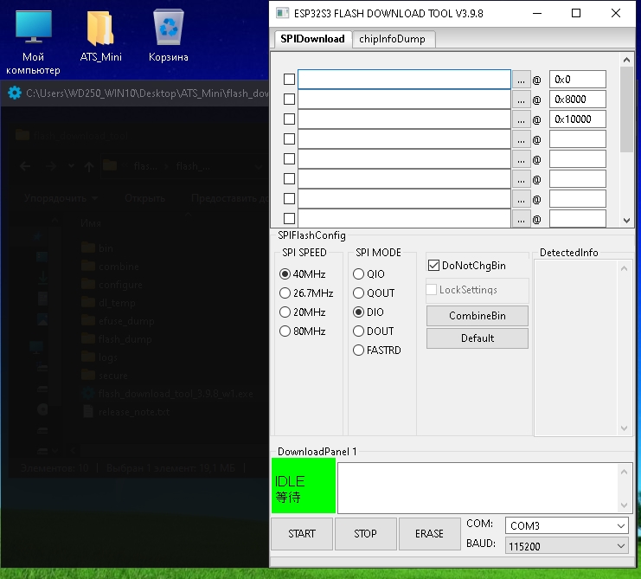Screen dimensions: 641x579
Task: Select 26.7MHz SPI speed
Action: click(x=306, y=293)
